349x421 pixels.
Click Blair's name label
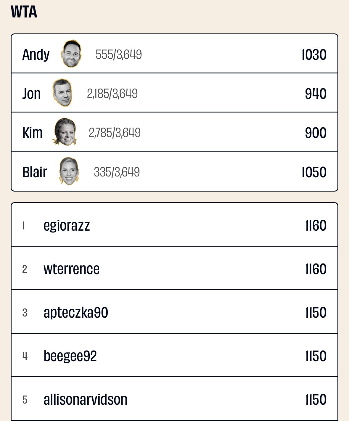point(35,172)
